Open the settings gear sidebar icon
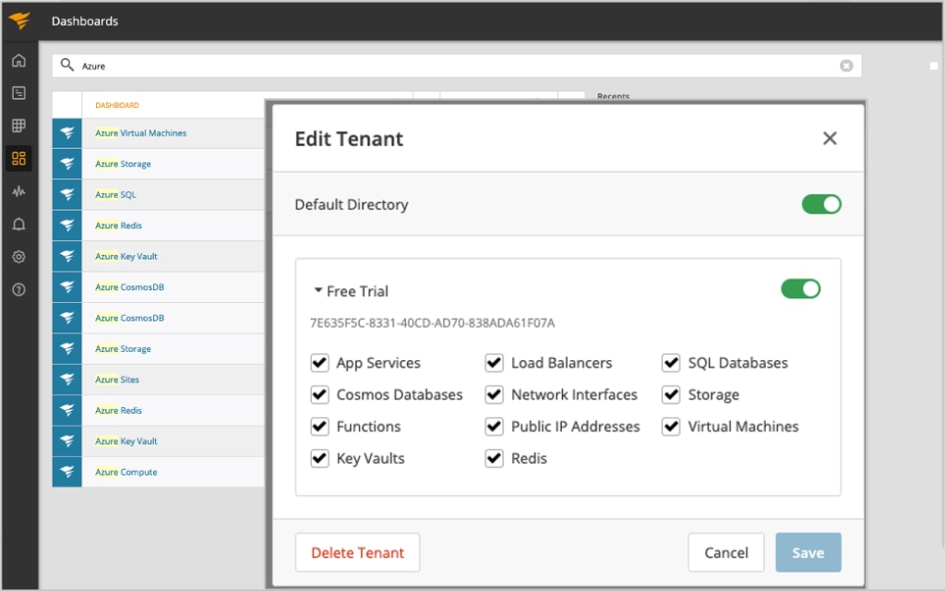Viewport: 945px width, 591px height. 18,257
